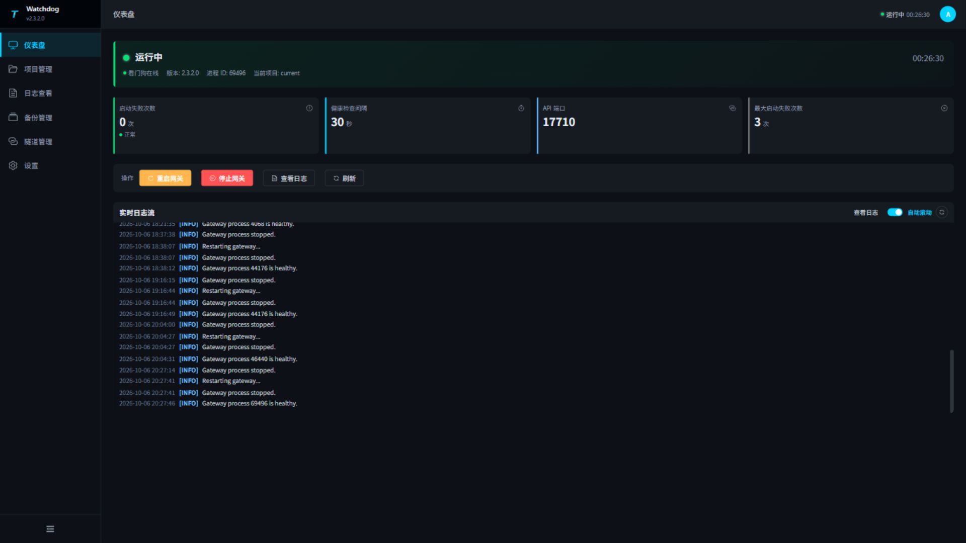The height and width of the screenshot is (543, 966).
Task: Click link icon on API 端口 card
Action: click(x=733, y=108)
